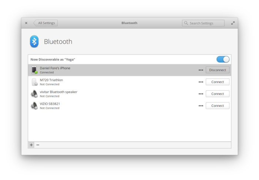Click the 'Now Discoverable as "Yoga"' text
The width and height of the screenshot is (259, 180).
tap(53, 59)
